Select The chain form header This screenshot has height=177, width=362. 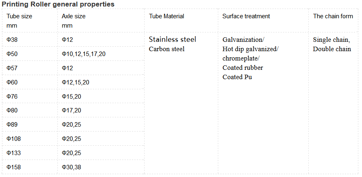(333, 16)
